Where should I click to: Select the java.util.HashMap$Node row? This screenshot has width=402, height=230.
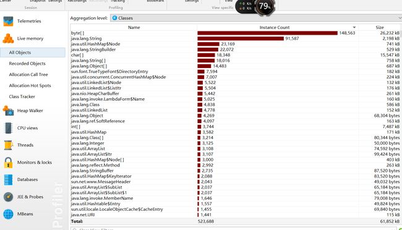(x=236, y=44)
